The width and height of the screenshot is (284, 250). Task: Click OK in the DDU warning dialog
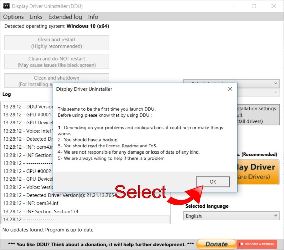pos(213,182)
